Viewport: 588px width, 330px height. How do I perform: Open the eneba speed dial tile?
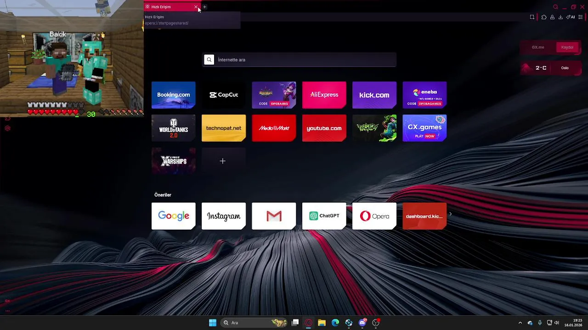coord(424,95)
